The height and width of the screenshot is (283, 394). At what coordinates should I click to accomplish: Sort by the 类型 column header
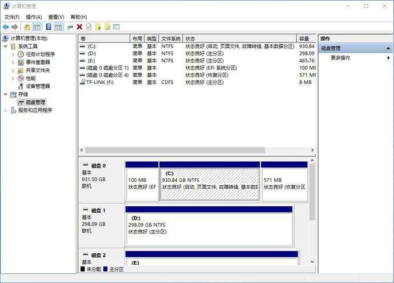tap(152, 38)
